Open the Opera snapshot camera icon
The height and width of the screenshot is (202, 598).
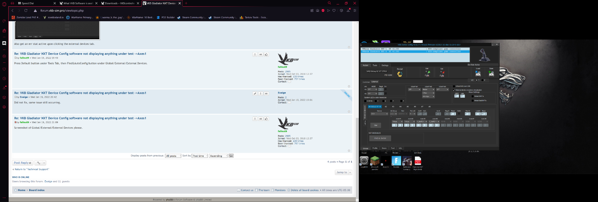(317, 11)
